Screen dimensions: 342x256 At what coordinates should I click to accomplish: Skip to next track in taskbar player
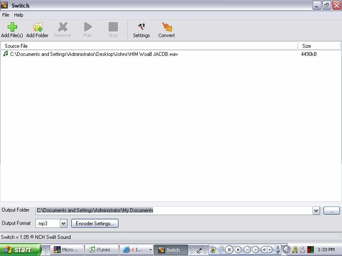(x=255, y=250)
